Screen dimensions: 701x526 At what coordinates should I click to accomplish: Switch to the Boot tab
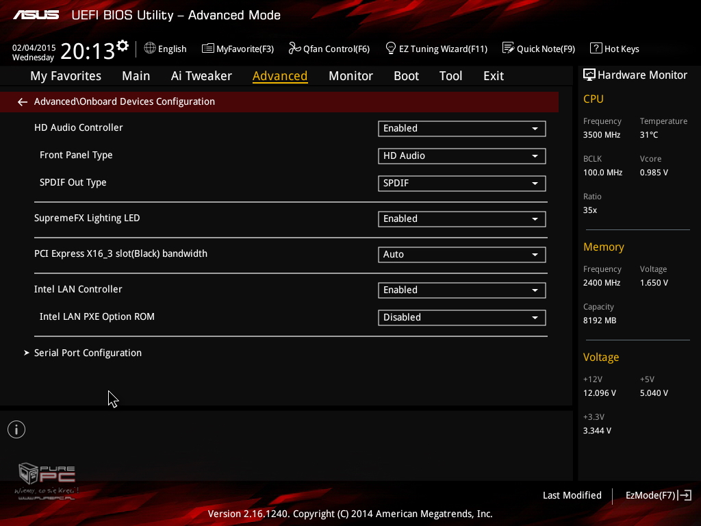tap(407, 76)
